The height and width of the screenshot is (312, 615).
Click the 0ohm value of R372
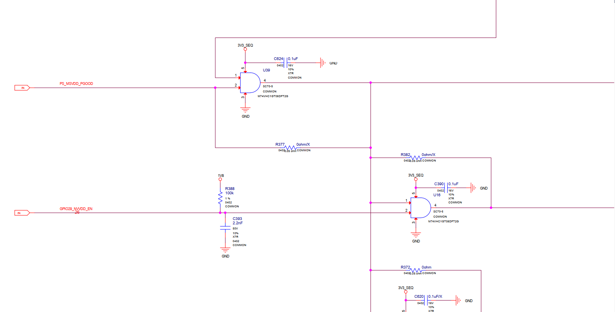pyautogui.click(x=427, y=267)
